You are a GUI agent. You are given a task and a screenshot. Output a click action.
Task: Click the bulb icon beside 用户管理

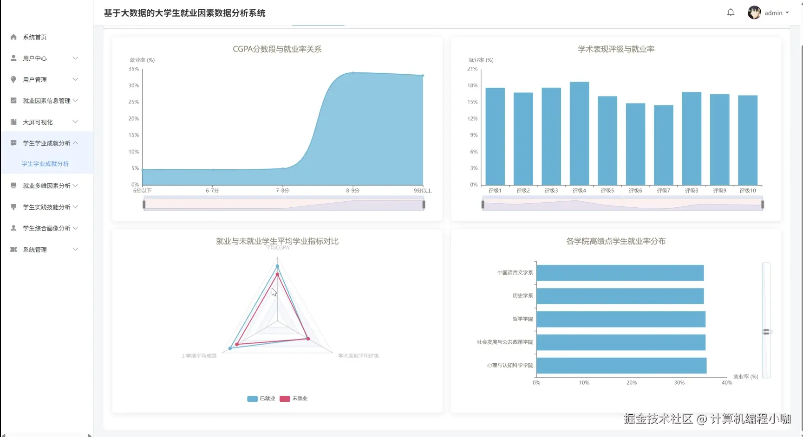coord(13,79)
